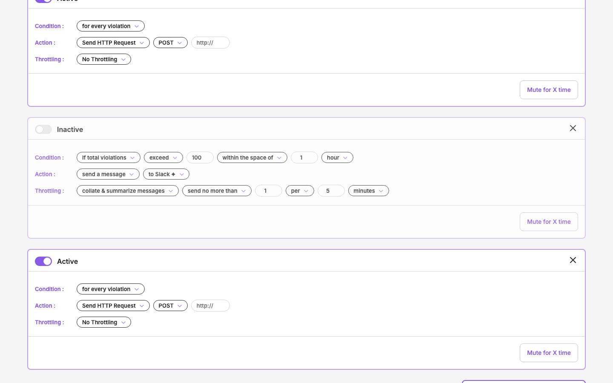Click the 'Inactive' status label

pos(70,129)
